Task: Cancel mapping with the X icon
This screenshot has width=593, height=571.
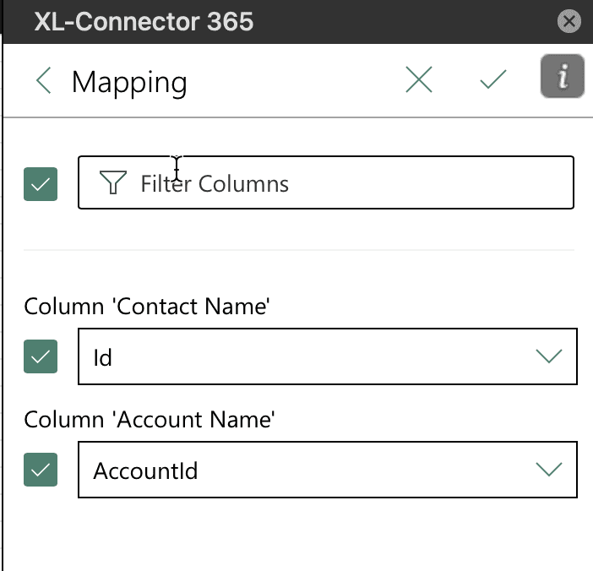Action: pyautogui.click(x=419, y=79)
